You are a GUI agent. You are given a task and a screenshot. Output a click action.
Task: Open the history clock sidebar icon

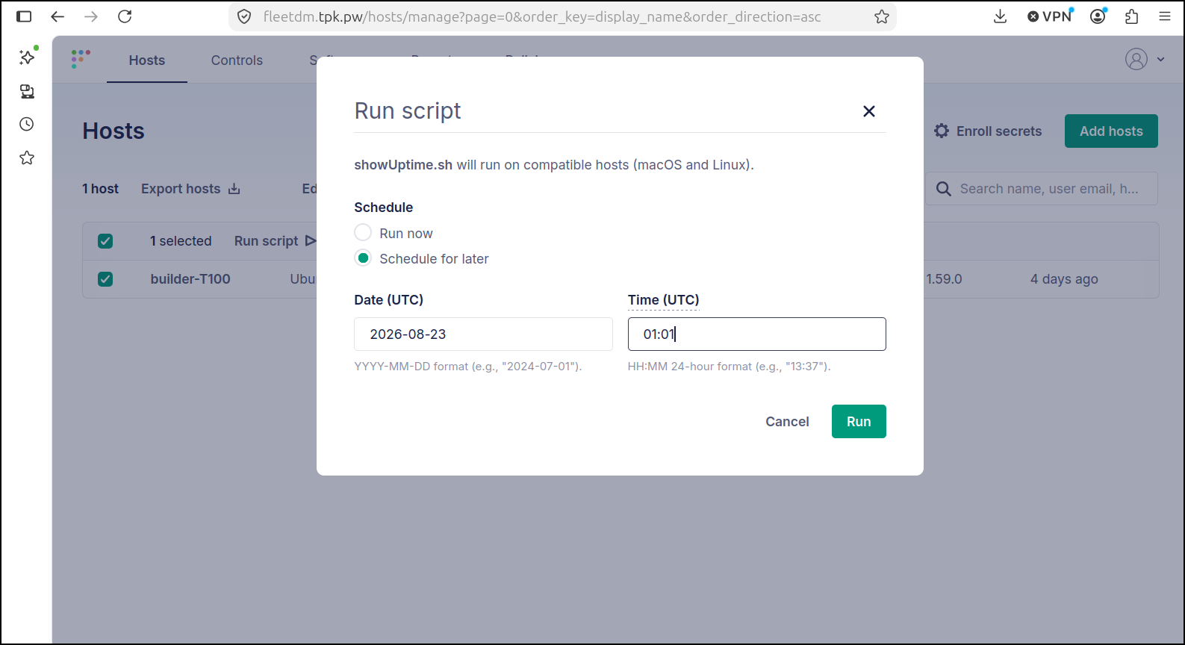(27, 124)
